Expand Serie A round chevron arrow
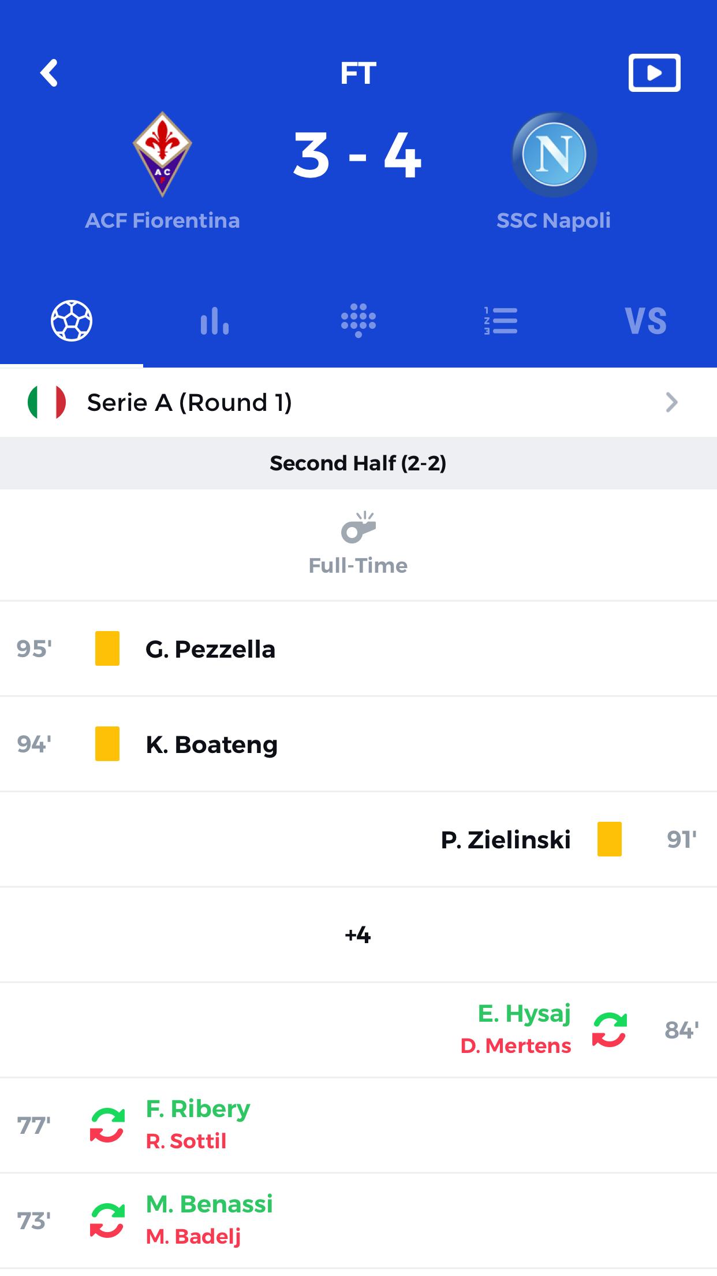717x1276 pixels. coord(671,402)
